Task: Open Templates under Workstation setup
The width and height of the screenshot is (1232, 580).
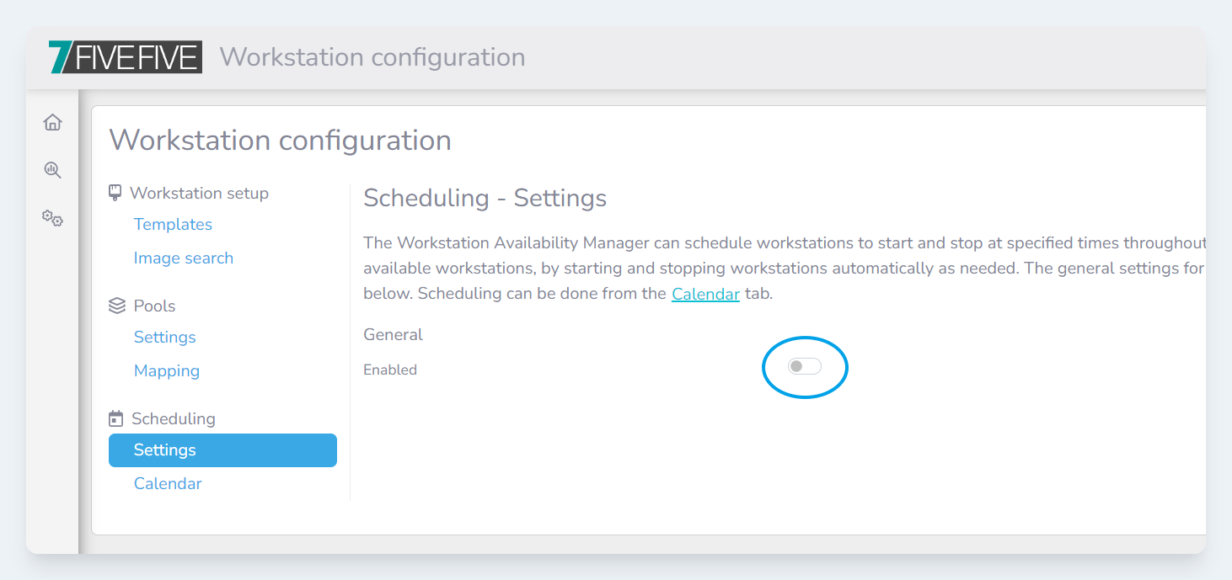Action: tap(173, 224)
